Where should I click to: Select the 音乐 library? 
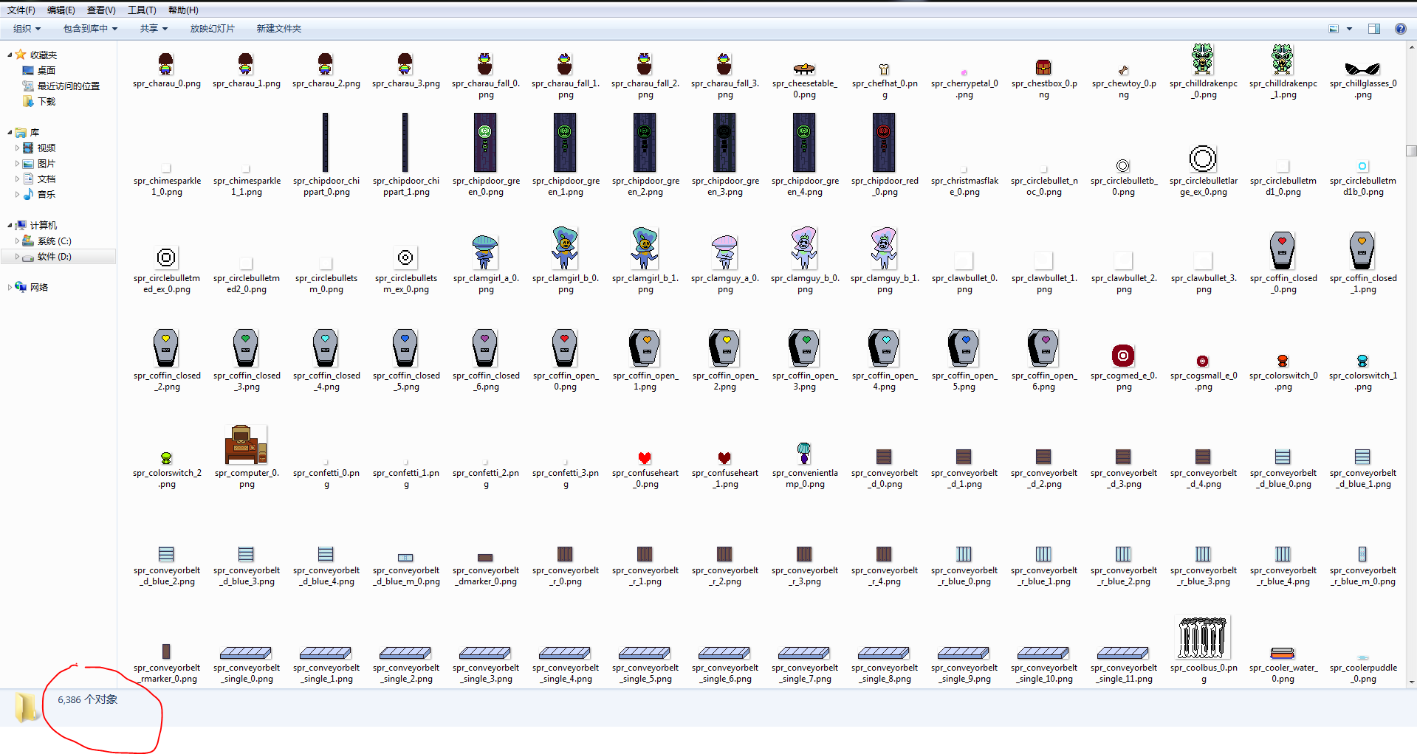point(47,195)
